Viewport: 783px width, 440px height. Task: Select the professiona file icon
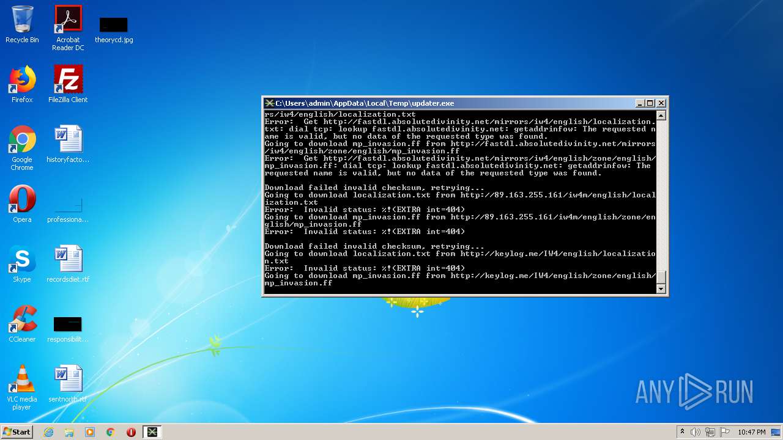68,208
